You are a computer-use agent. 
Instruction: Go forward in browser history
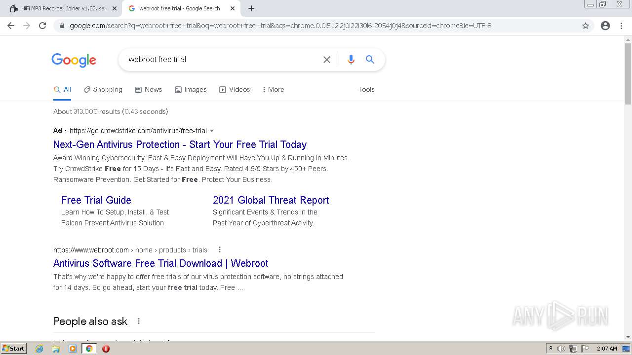[27, 26]
